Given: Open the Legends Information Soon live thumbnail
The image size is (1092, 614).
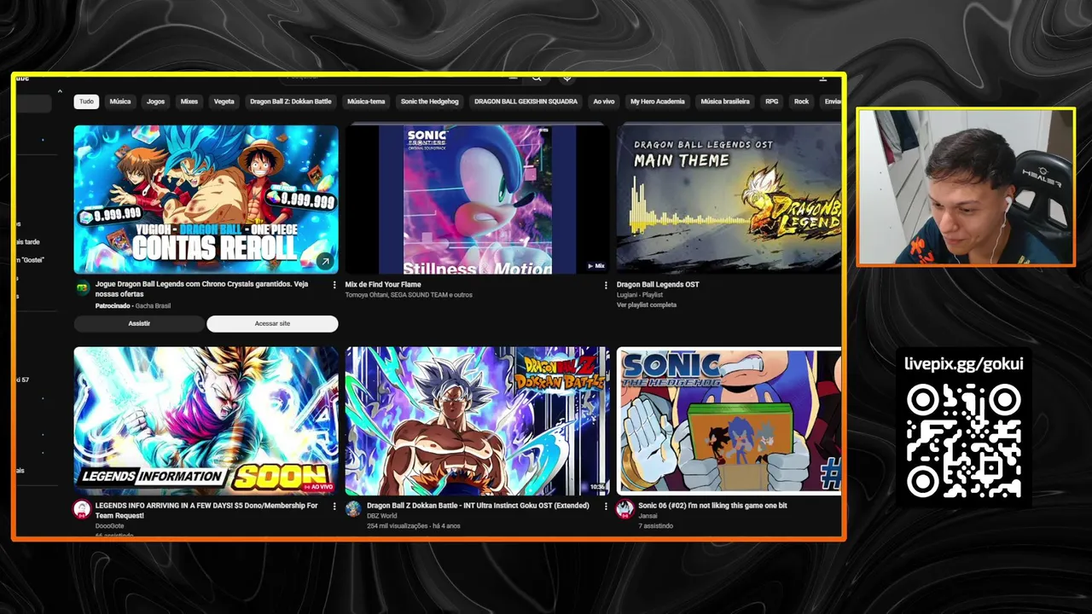Looking at the screenshot, I should pyautogui.click(x=206, y=420).
